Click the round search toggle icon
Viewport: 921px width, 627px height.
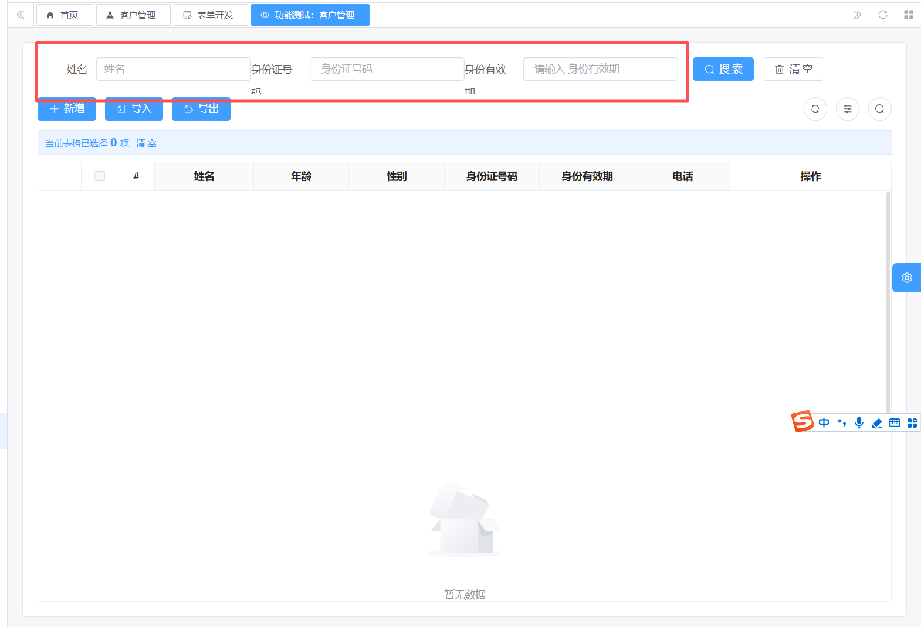(879, 109)
